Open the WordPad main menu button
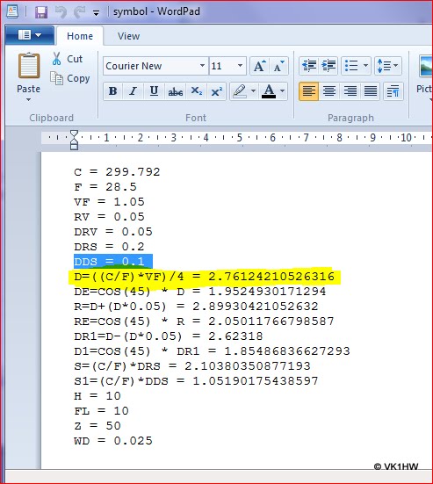This screenshot has width=433, height=484. [29, 35]
